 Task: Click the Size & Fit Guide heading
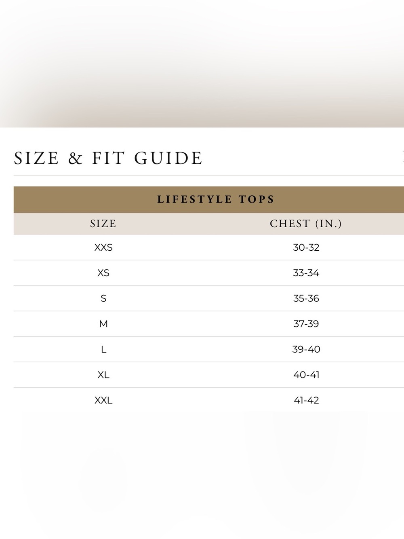pos(108,158)
